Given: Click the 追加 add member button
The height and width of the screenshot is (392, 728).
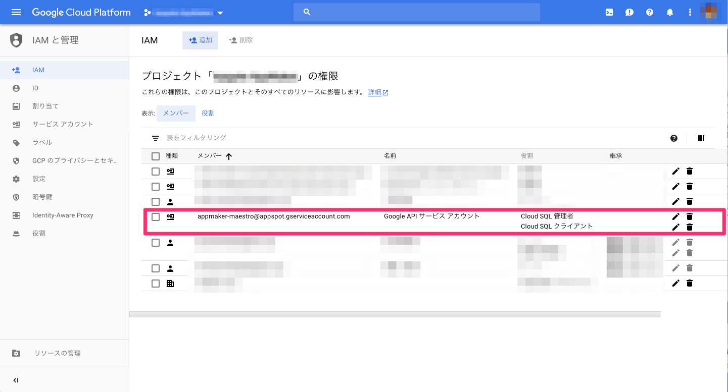Looking at the screenshot, I should tap(200, 40).
